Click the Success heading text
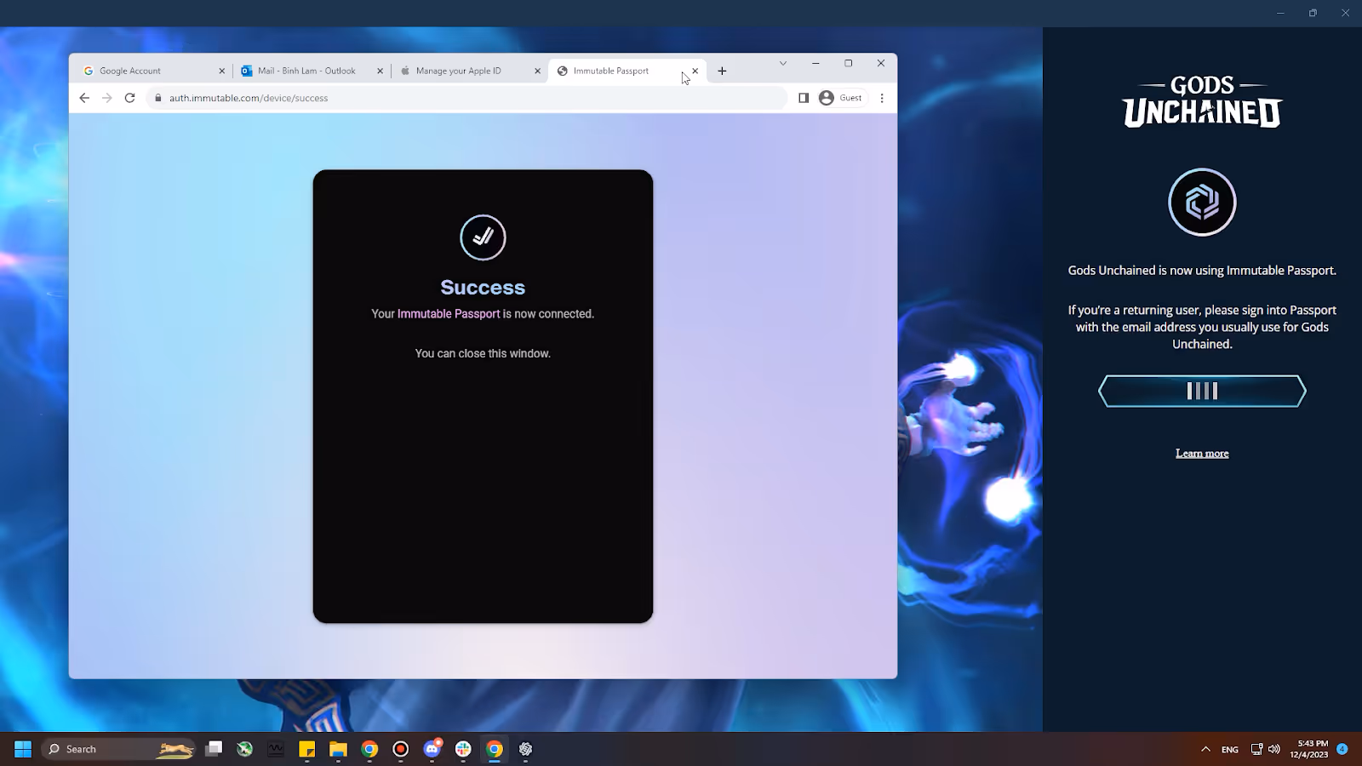This screenshot has width=1362, height=766. tap(483, 288)
